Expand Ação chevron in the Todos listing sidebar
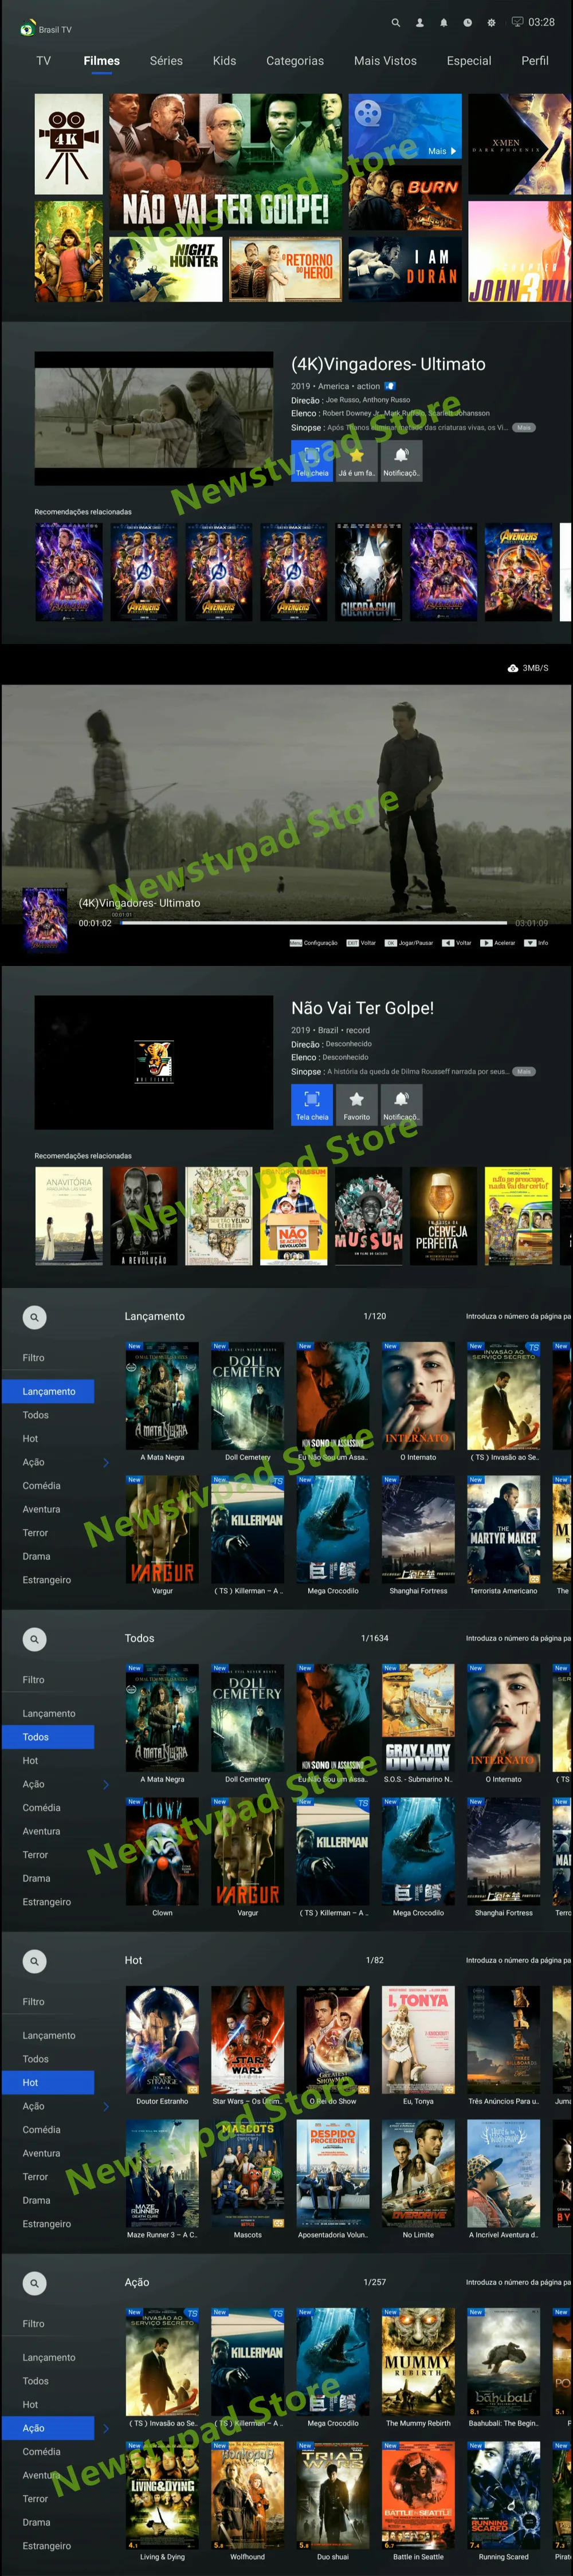Image resolution: width=573 pixels, height=2576 pixels. click(106, 1785)
